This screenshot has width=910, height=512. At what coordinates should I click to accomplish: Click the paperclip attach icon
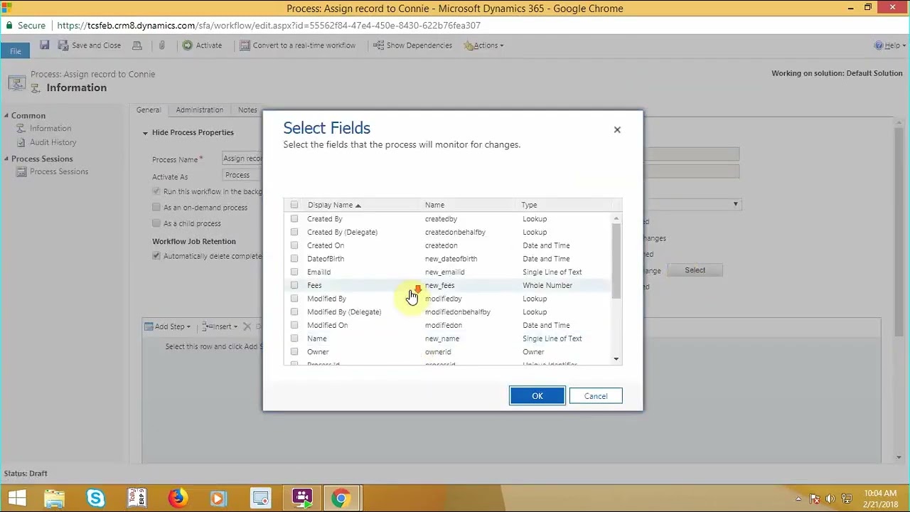click(162, 45)
